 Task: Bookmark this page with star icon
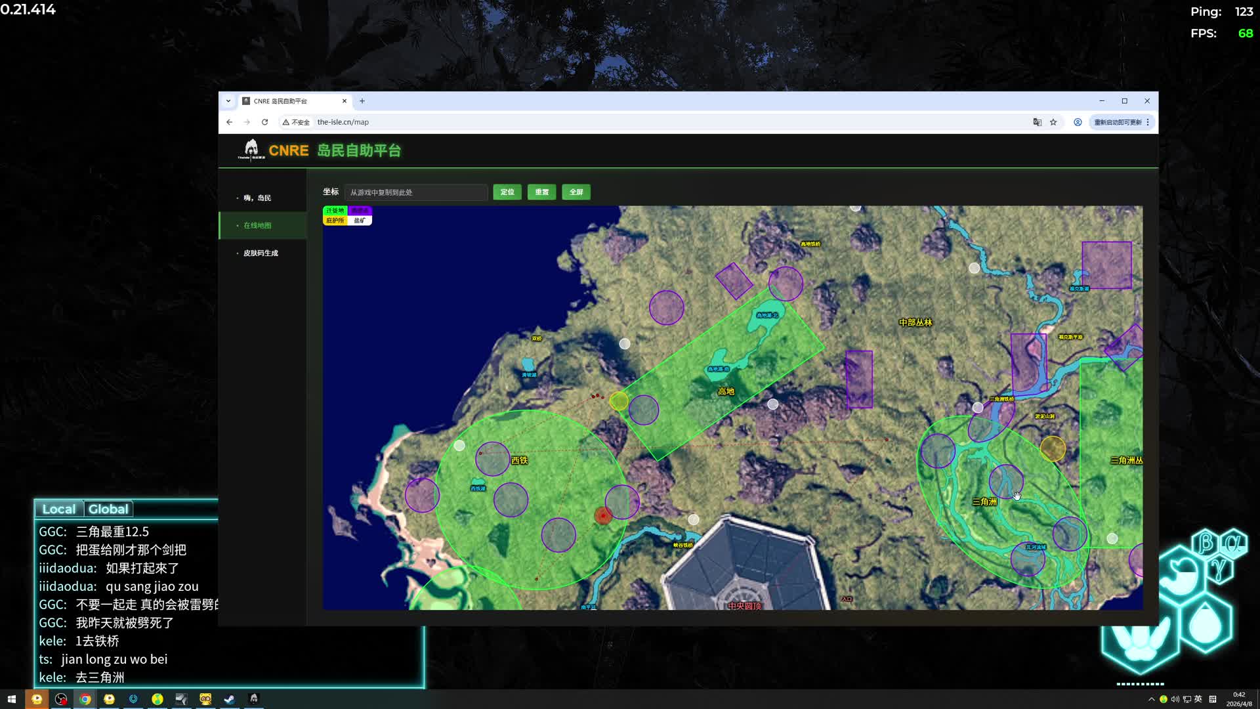click(x=1053, y=122)
